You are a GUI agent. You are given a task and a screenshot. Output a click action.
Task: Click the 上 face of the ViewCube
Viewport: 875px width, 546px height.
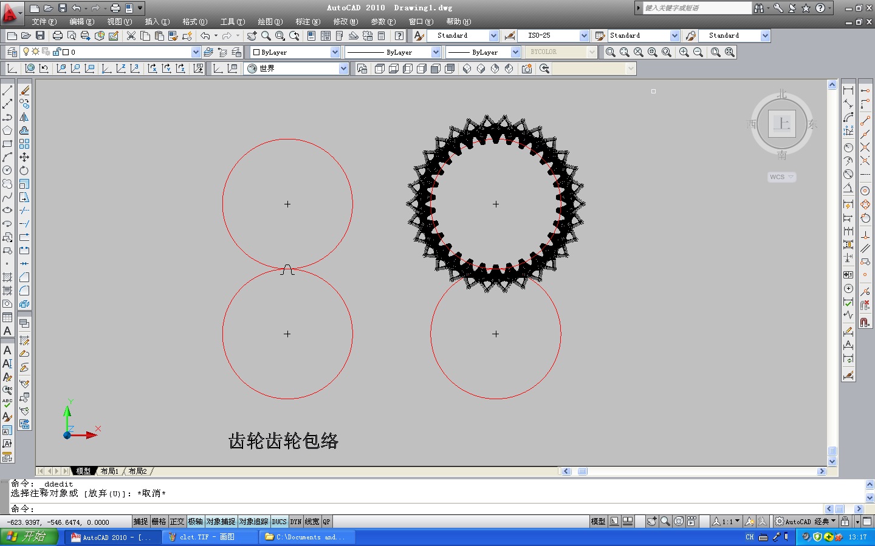782,124
